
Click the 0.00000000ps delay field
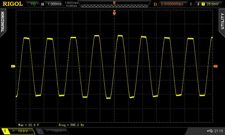172,4
